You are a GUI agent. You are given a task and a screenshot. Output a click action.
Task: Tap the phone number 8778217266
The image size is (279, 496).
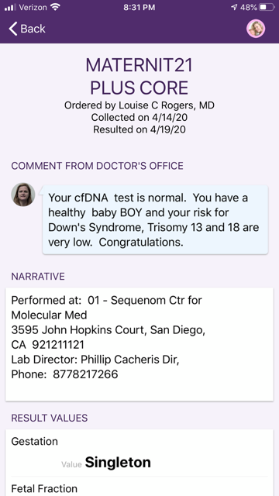85,374
